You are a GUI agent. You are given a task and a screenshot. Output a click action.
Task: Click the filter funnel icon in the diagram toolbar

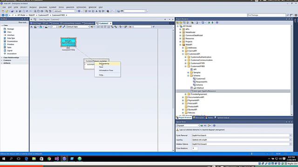pyautogui.click(x=154, y=27)
